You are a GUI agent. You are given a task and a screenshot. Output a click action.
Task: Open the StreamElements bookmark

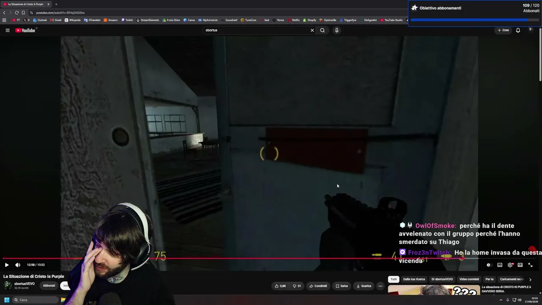coord(148,20)
